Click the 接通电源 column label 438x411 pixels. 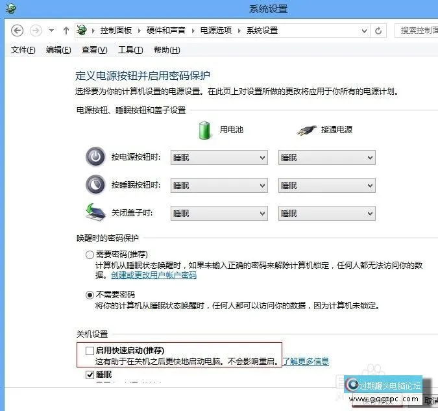point(337,129)
